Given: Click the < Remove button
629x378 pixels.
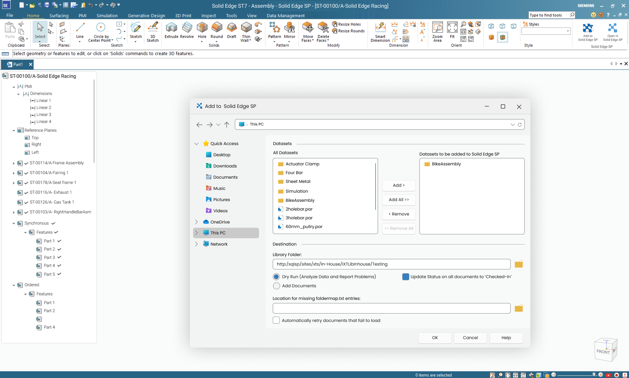Looking at the screenshot, I should coord(399,214).
